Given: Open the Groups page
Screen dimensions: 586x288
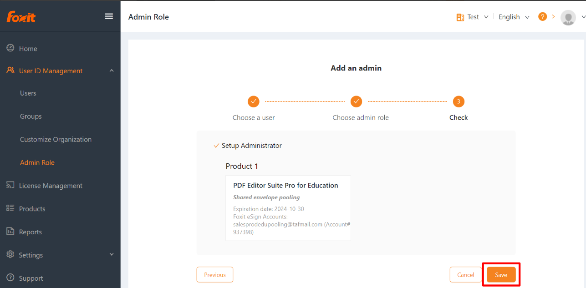Looking at the screenshot, I should click(x=31, y=116).
